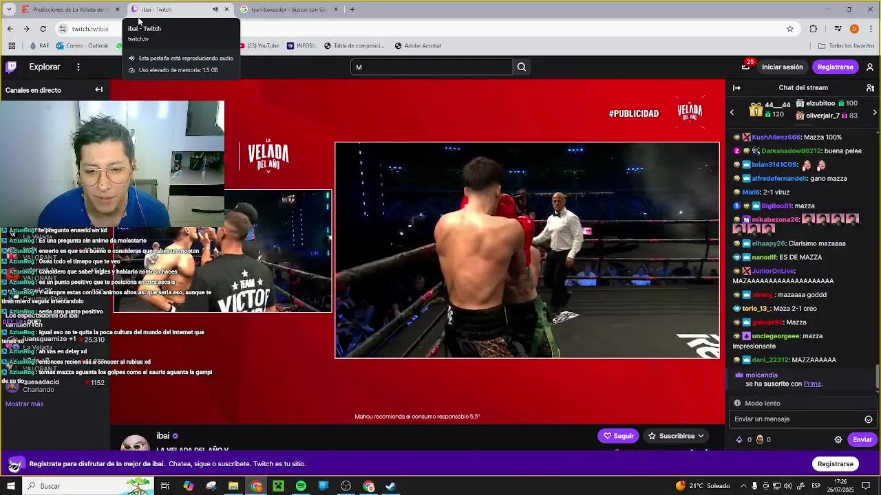Open the emote picker in chat input
This screenshot has height=495, width=881.
(x=869, y=419)
